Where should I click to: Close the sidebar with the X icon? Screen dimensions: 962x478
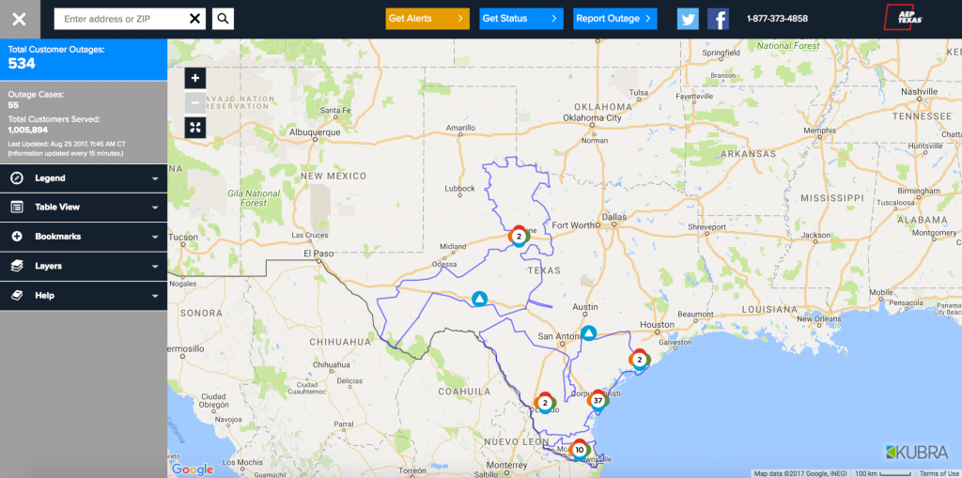pos(19,19)
